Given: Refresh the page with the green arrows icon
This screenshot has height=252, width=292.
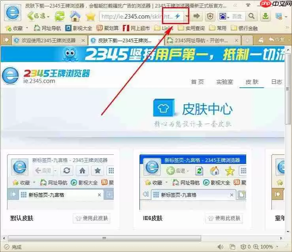Looking at the screenshot, I should click(x=60, y=16).
